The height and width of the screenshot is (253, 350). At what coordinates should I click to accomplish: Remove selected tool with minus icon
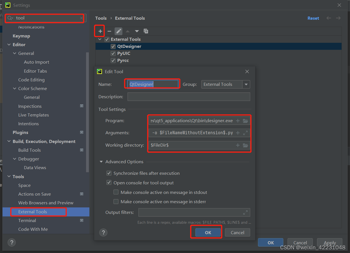(x=109, y=31)
